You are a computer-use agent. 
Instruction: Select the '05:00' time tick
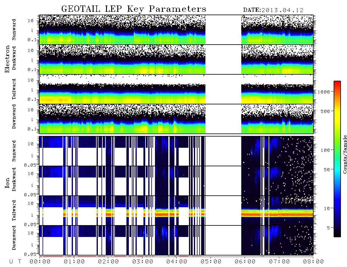[211, 262]
